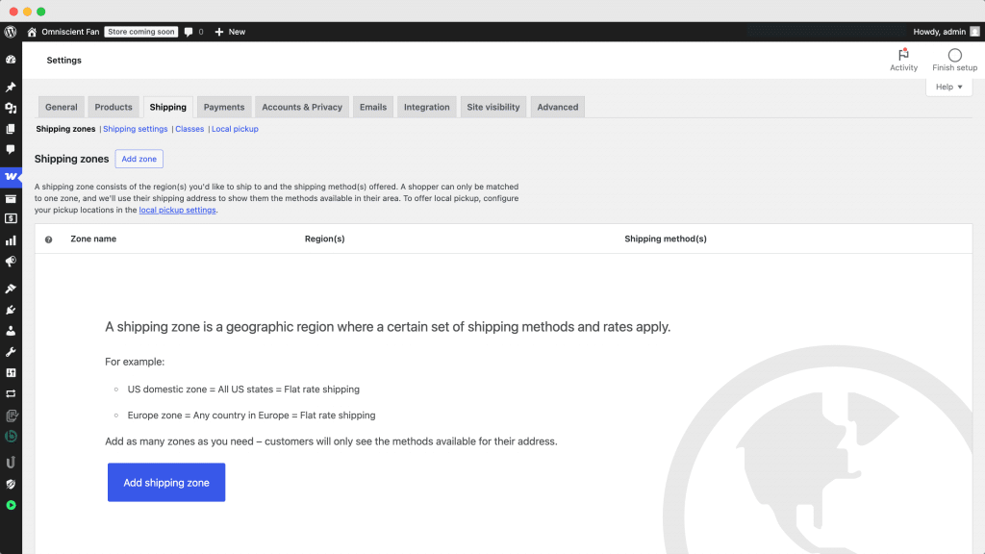
Task: Go to Shipping settings sub-section
Action: click(135, 129)
